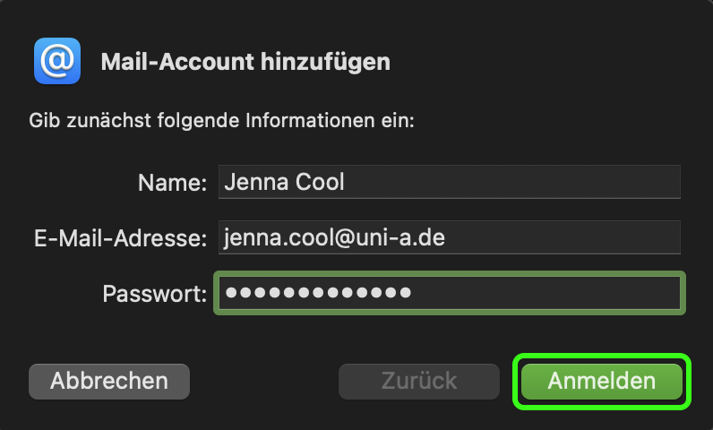Click the blue Mail @ app icon
Image resolution: width=713 pixels, height=430 pixels.
tap(57, 61)
